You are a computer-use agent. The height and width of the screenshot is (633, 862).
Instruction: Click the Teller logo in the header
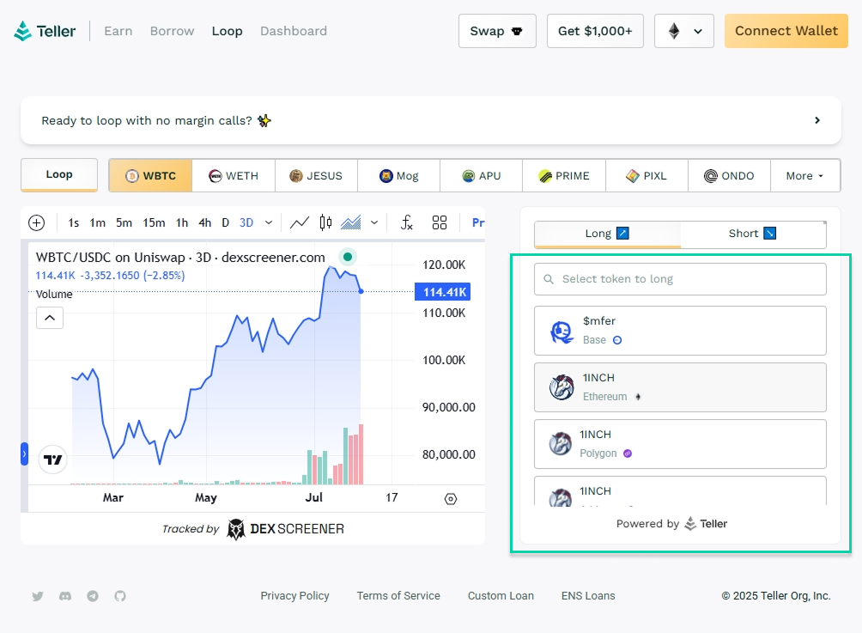46,31
